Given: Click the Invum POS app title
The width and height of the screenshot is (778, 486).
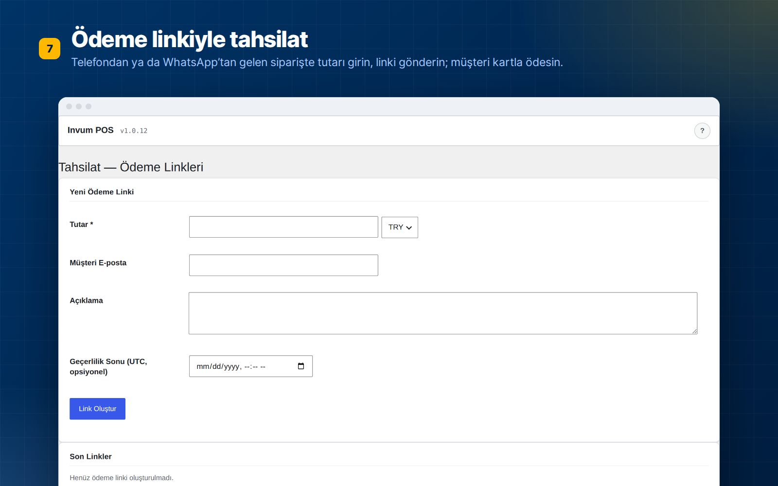Looking at the screenshot, I should (90, 130).
